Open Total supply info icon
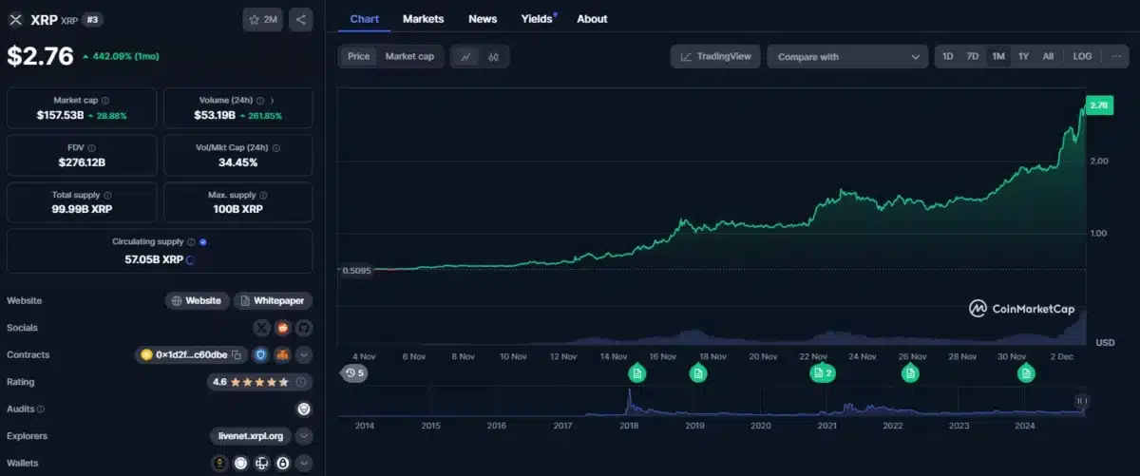This screenshot has height=476, width=1140. (105, 194)
